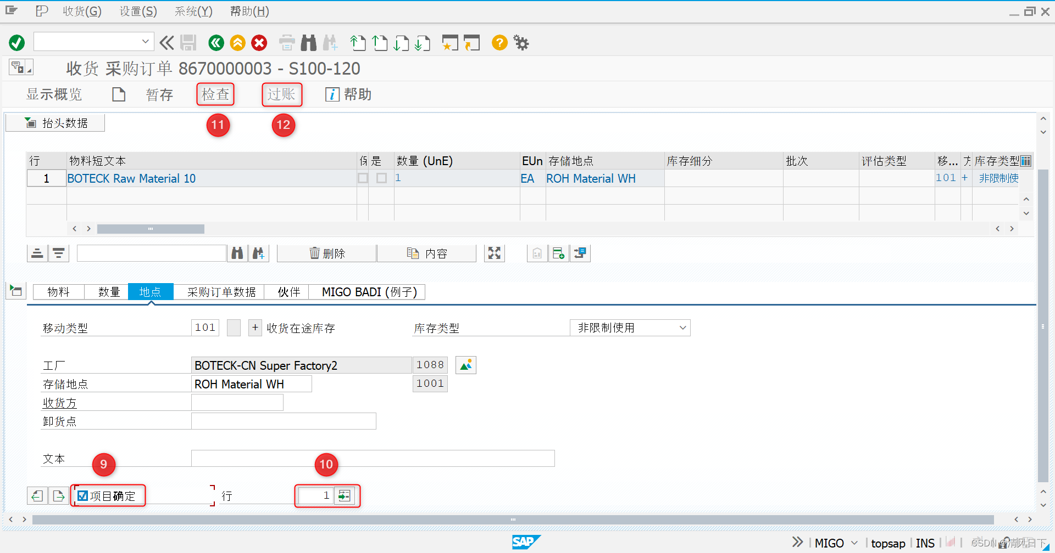Toggle second checkbox in BOTECK Raw Material row
This screenshot has width=1055, height=553.
381,178
